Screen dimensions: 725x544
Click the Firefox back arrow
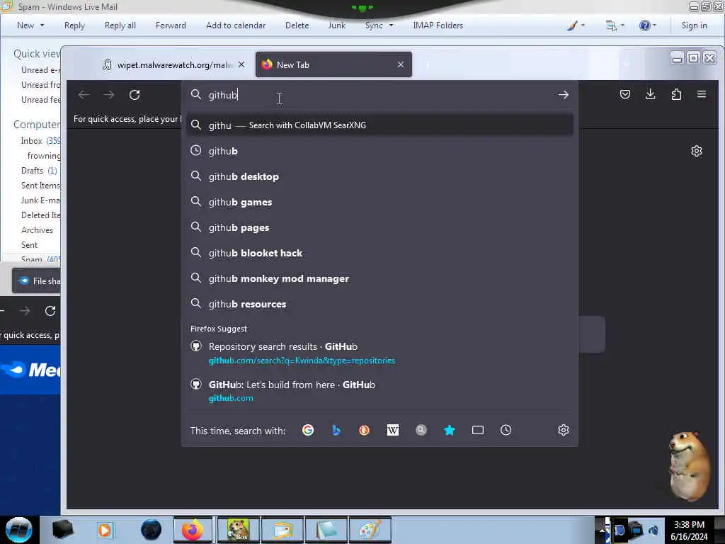click(x=84, y=95)
